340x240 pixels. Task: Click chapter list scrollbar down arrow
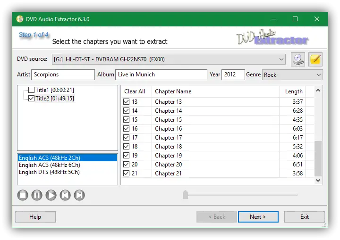(x=318, y=181)
